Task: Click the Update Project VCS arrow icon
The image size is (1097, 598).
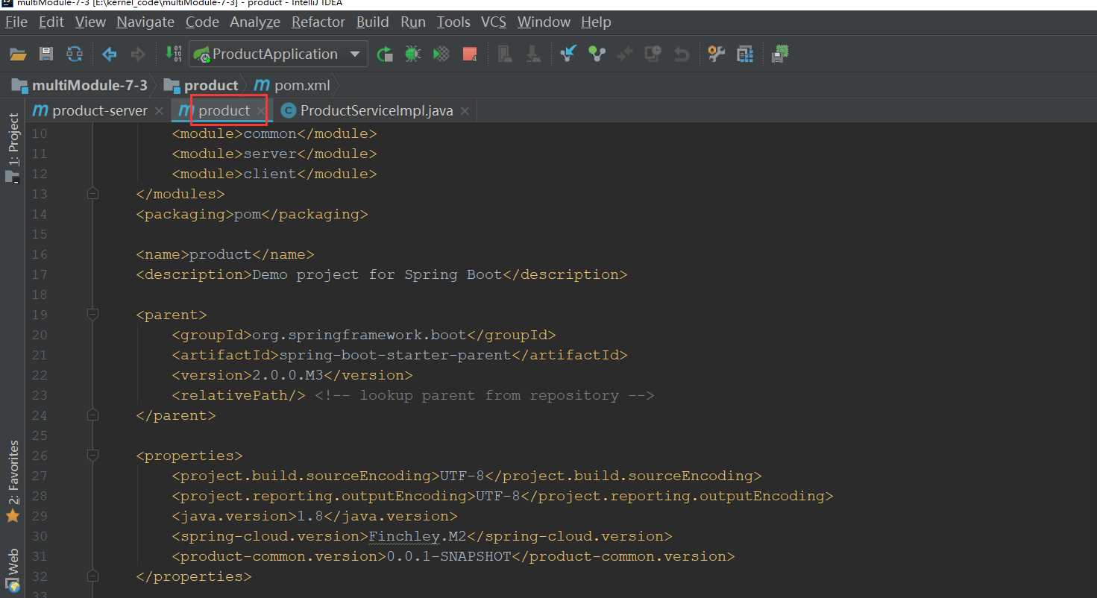Action: 568,54
